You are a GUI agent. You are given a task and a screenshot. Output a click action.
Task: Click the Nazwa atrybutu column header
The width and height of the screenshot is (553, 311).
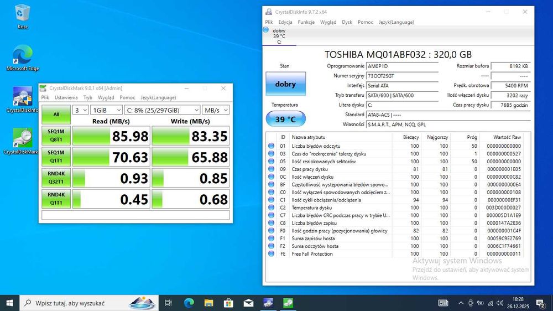[341, 137]
